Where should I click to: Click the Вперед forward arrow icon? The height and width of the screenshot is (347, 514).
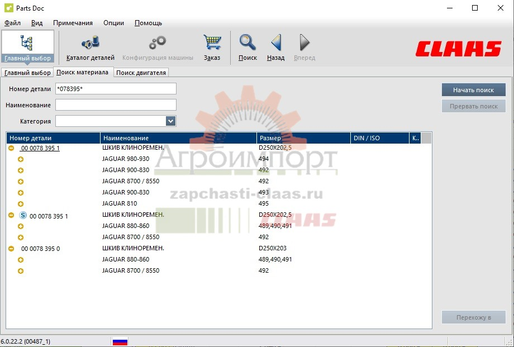[x=304, y=42]
